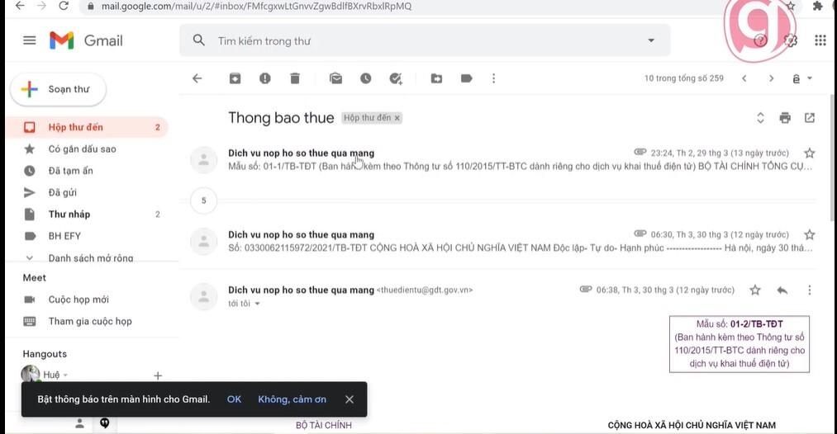Click the Gmail logo
Viewport: 837px width, 434px height.
tap(86, 40)
